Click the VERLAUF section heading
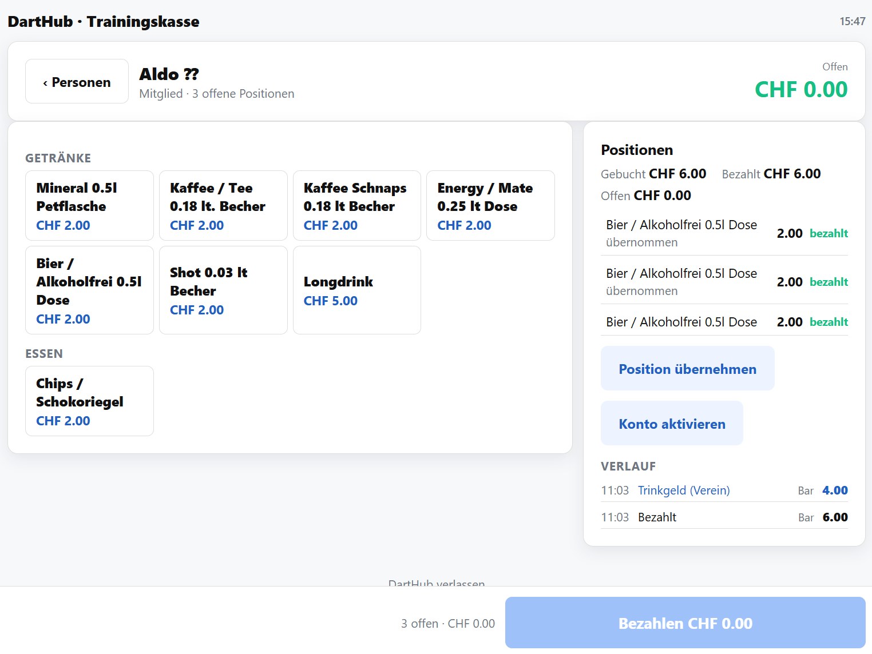 click(x=628, y=466)
